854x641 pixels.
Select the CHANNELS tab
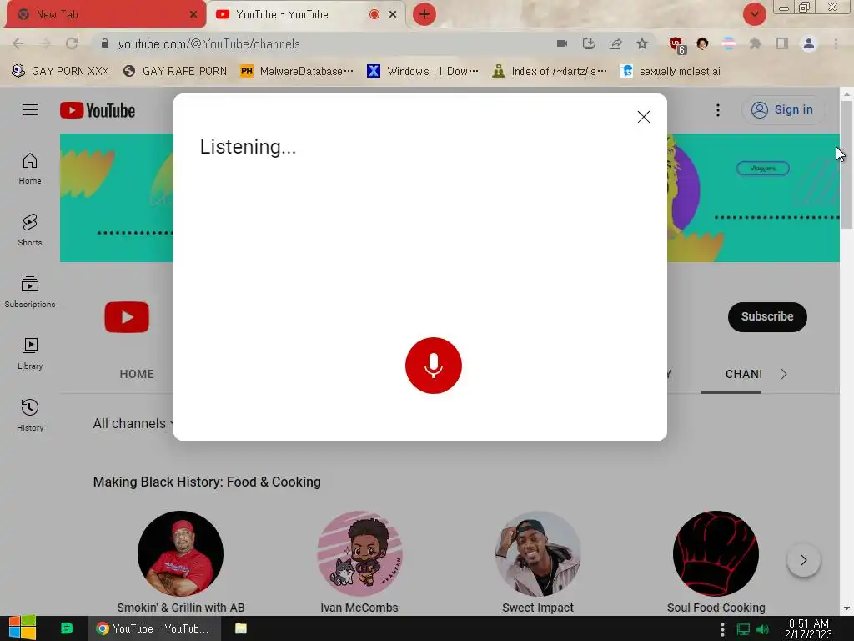coord(742,374)
